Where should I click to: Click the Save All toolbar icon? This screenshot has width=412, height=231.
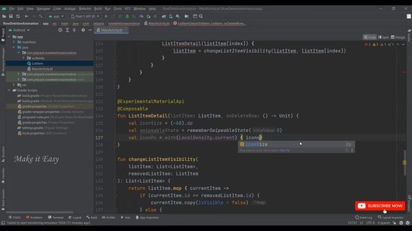point(11,16)
